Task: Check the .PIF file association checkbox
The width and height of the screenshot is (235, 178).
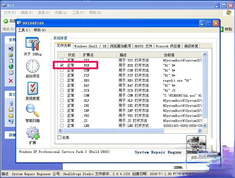Action: [x=62, y=75]
